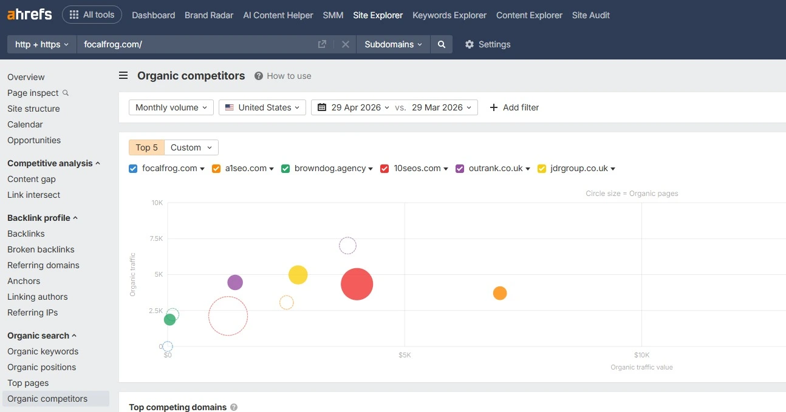
Task: Toggle the hamburger sidebar menu icon
Action: click(x=123, y=76)
